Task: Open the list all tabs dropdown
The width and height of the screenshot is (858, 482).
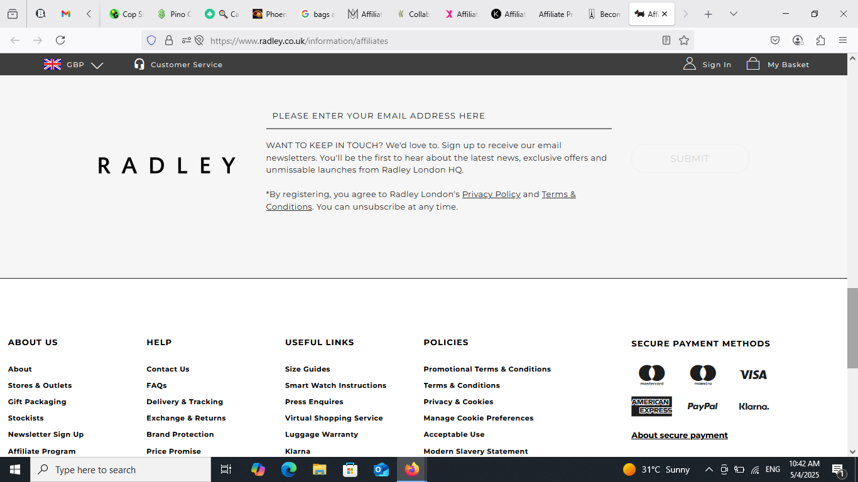Action: (x=733, y=14)
